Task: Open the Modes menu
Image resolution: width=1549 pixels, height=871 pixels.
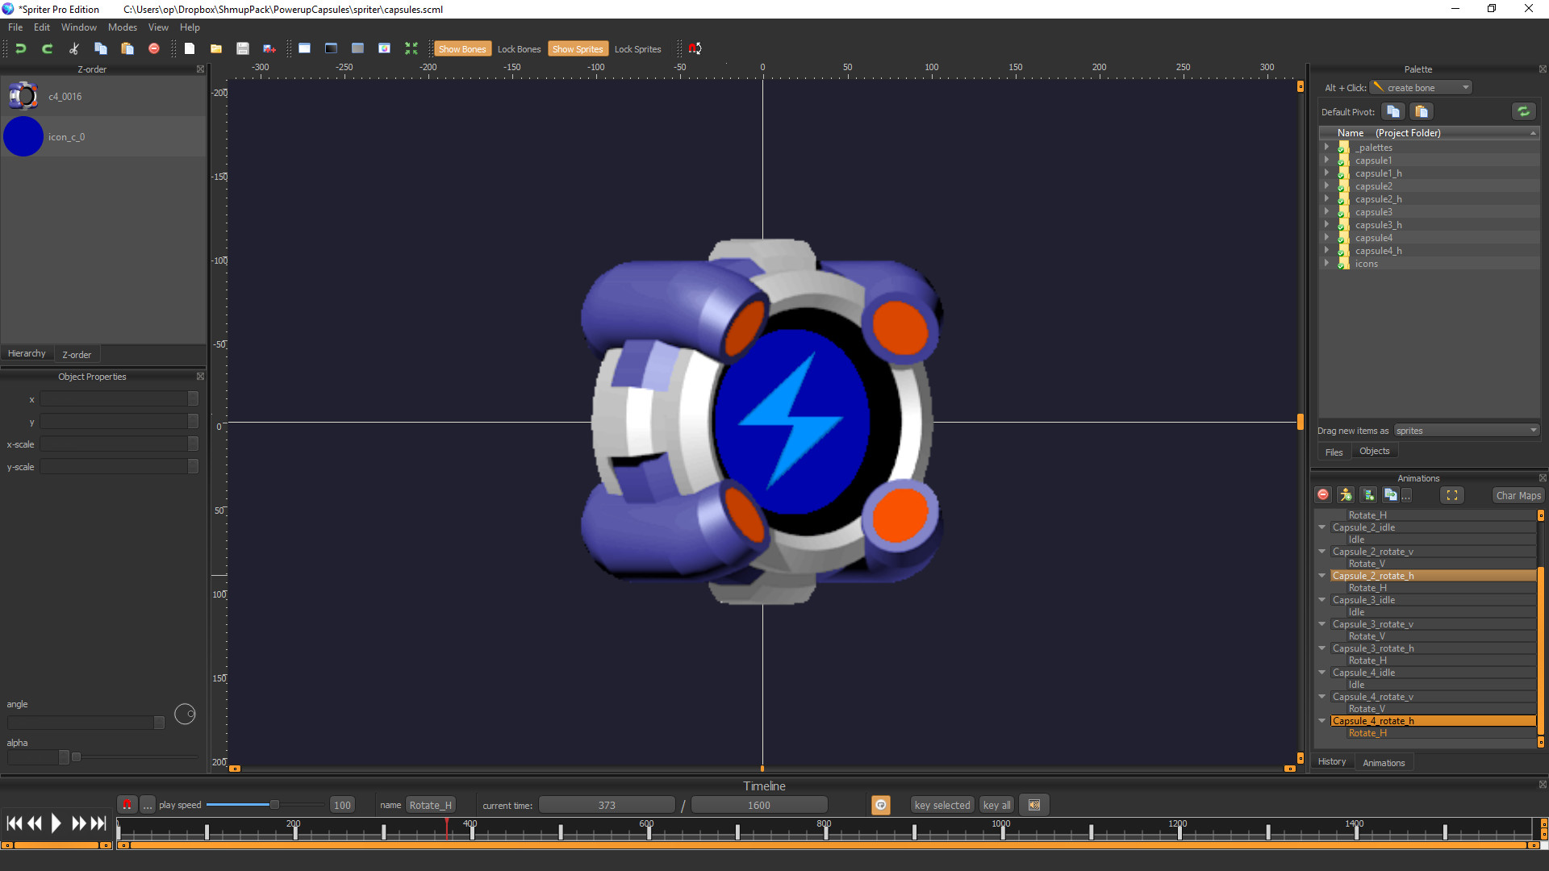Action: tap(122, 27)
